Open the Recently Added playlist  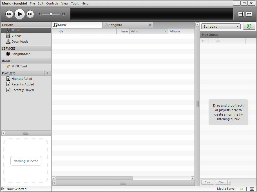click(x=26, y=84)
